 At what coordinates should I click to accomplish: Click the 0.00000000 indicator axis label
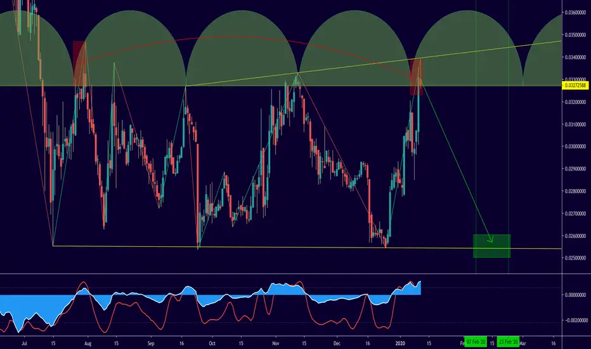pos(575,294)
